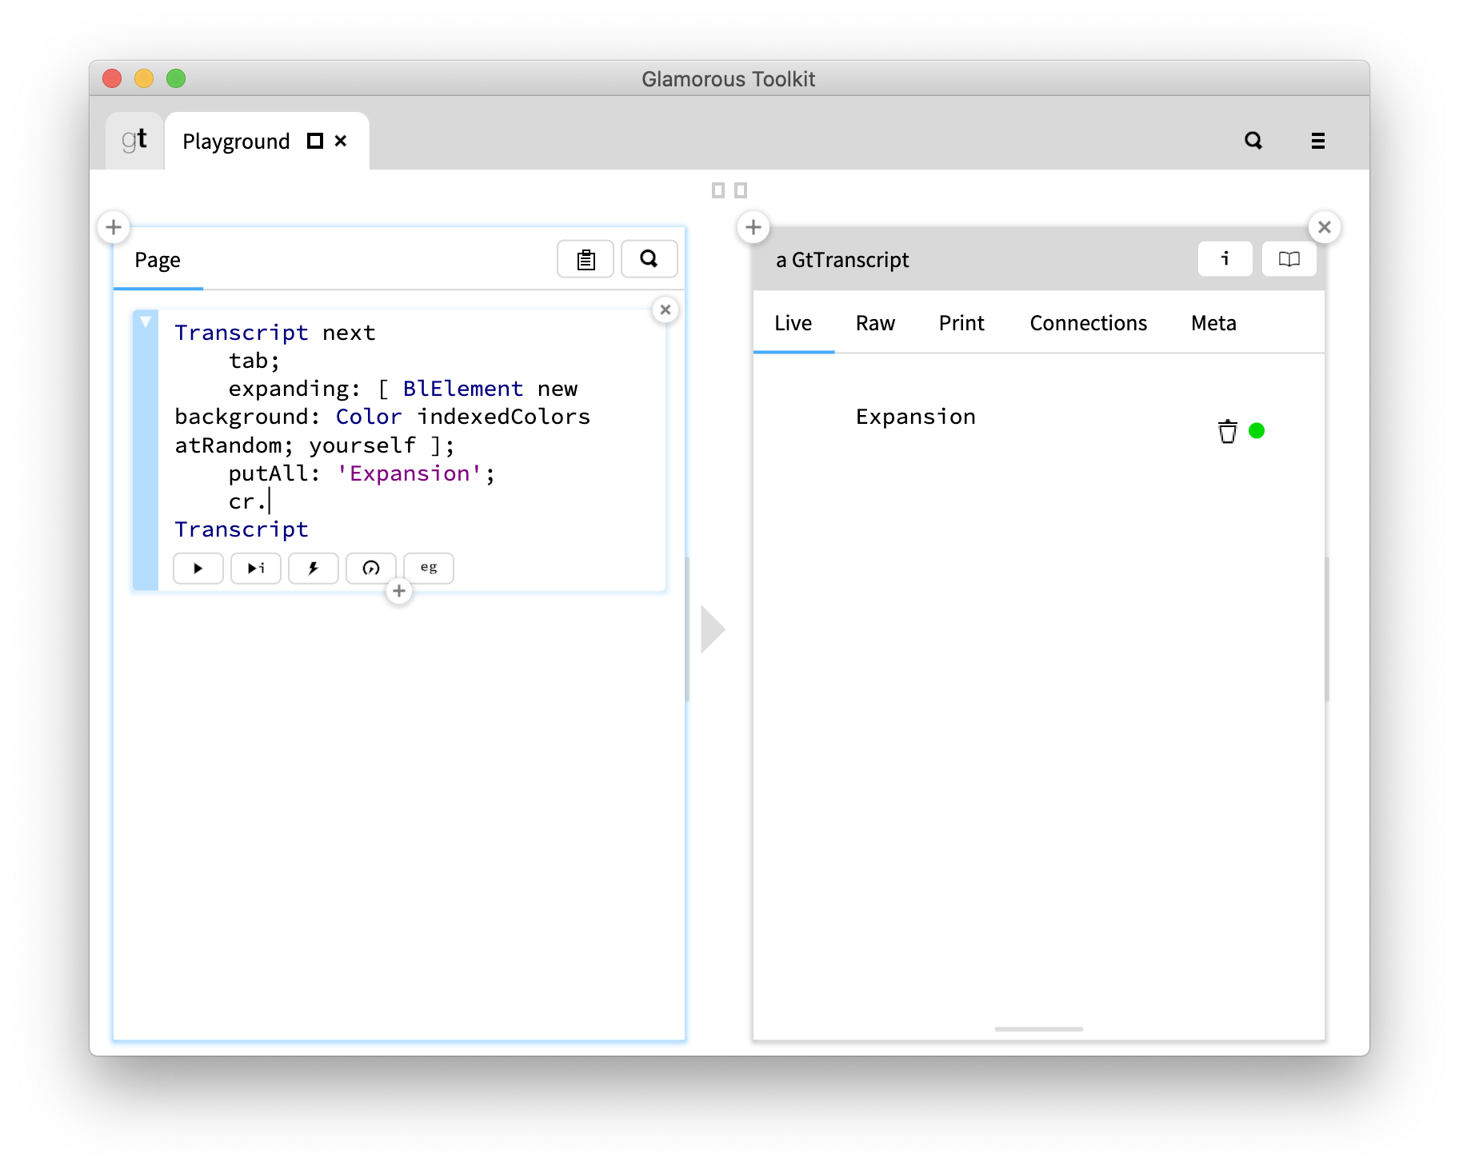Expand the right pane divider arrow
Image resolution: width=1459 pixels, height=1174 pixels.
click(x=711, y=629)
